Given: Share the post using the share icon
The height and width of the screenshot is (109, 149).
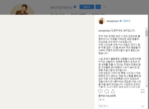Looking at the screenshot, I should tap(113, 91).
